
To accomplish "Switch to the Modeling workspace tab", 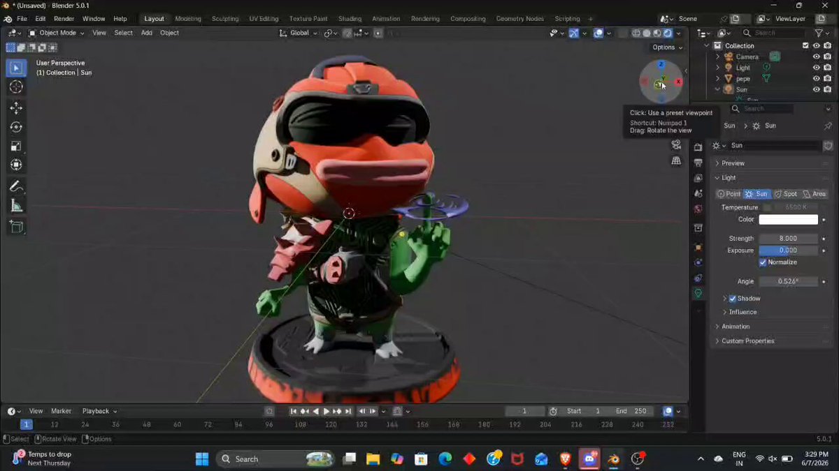I will click(x=188, y=19).
